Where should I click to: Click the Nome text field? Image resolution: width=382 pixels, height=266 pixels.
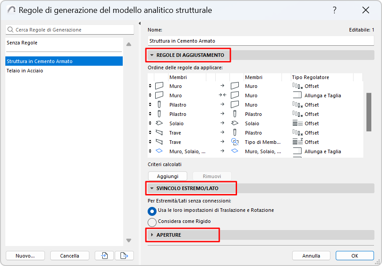[x=261, y=41]
